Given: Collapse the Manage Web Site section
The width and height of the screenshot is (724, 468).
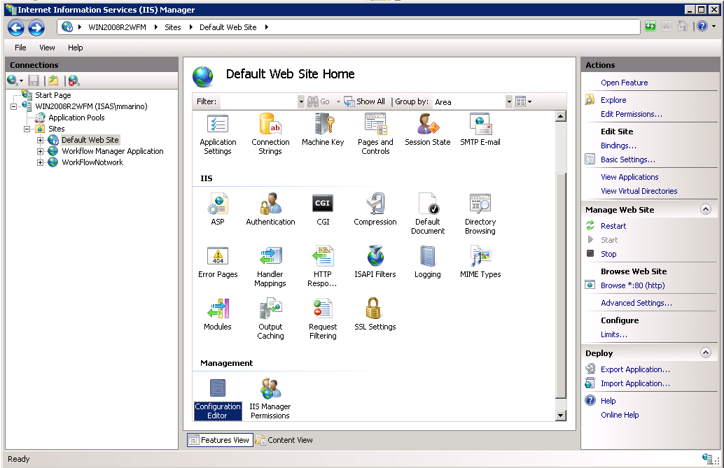Looking at the screenshot, I should coord(706,209).
